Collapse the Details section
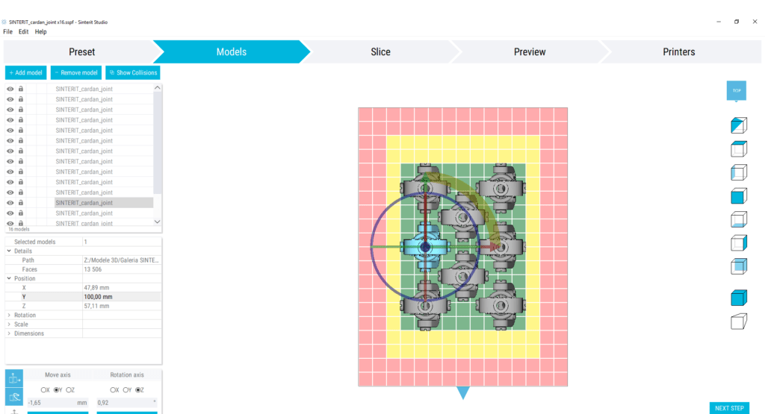This screenshot has width=765, height=414. 10,251
